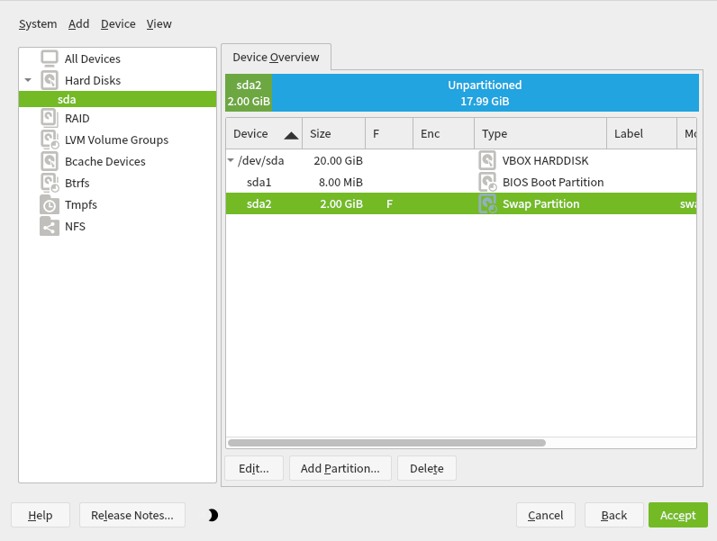
Task: Click the Swap Partition icon
Action: (x=487, y=203)
